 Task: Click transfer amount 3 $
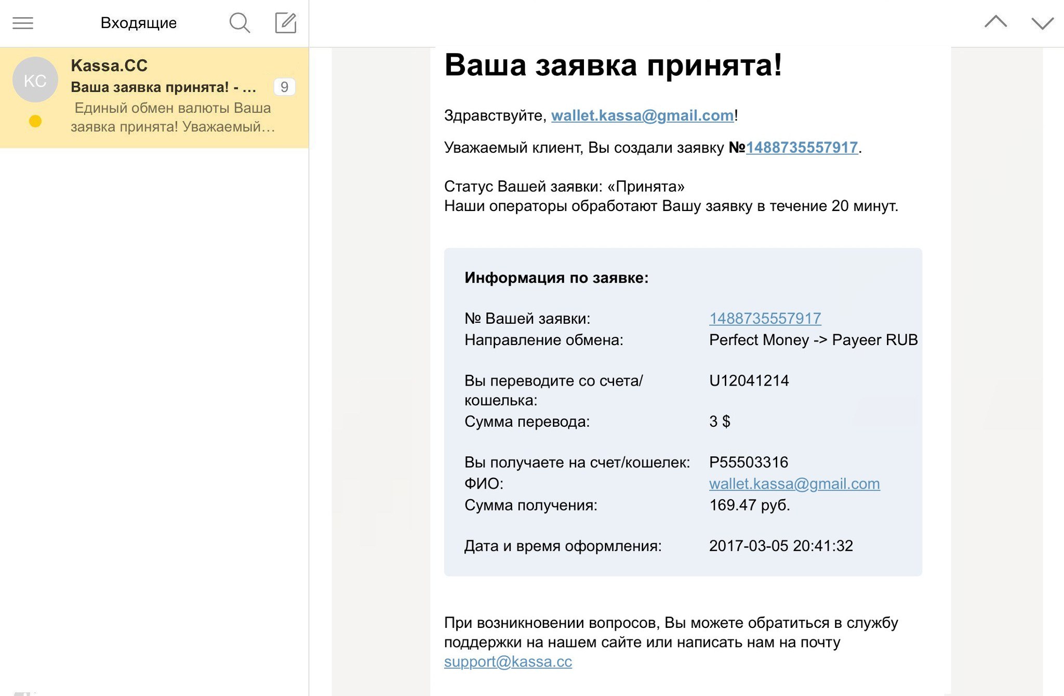(720, 422)
